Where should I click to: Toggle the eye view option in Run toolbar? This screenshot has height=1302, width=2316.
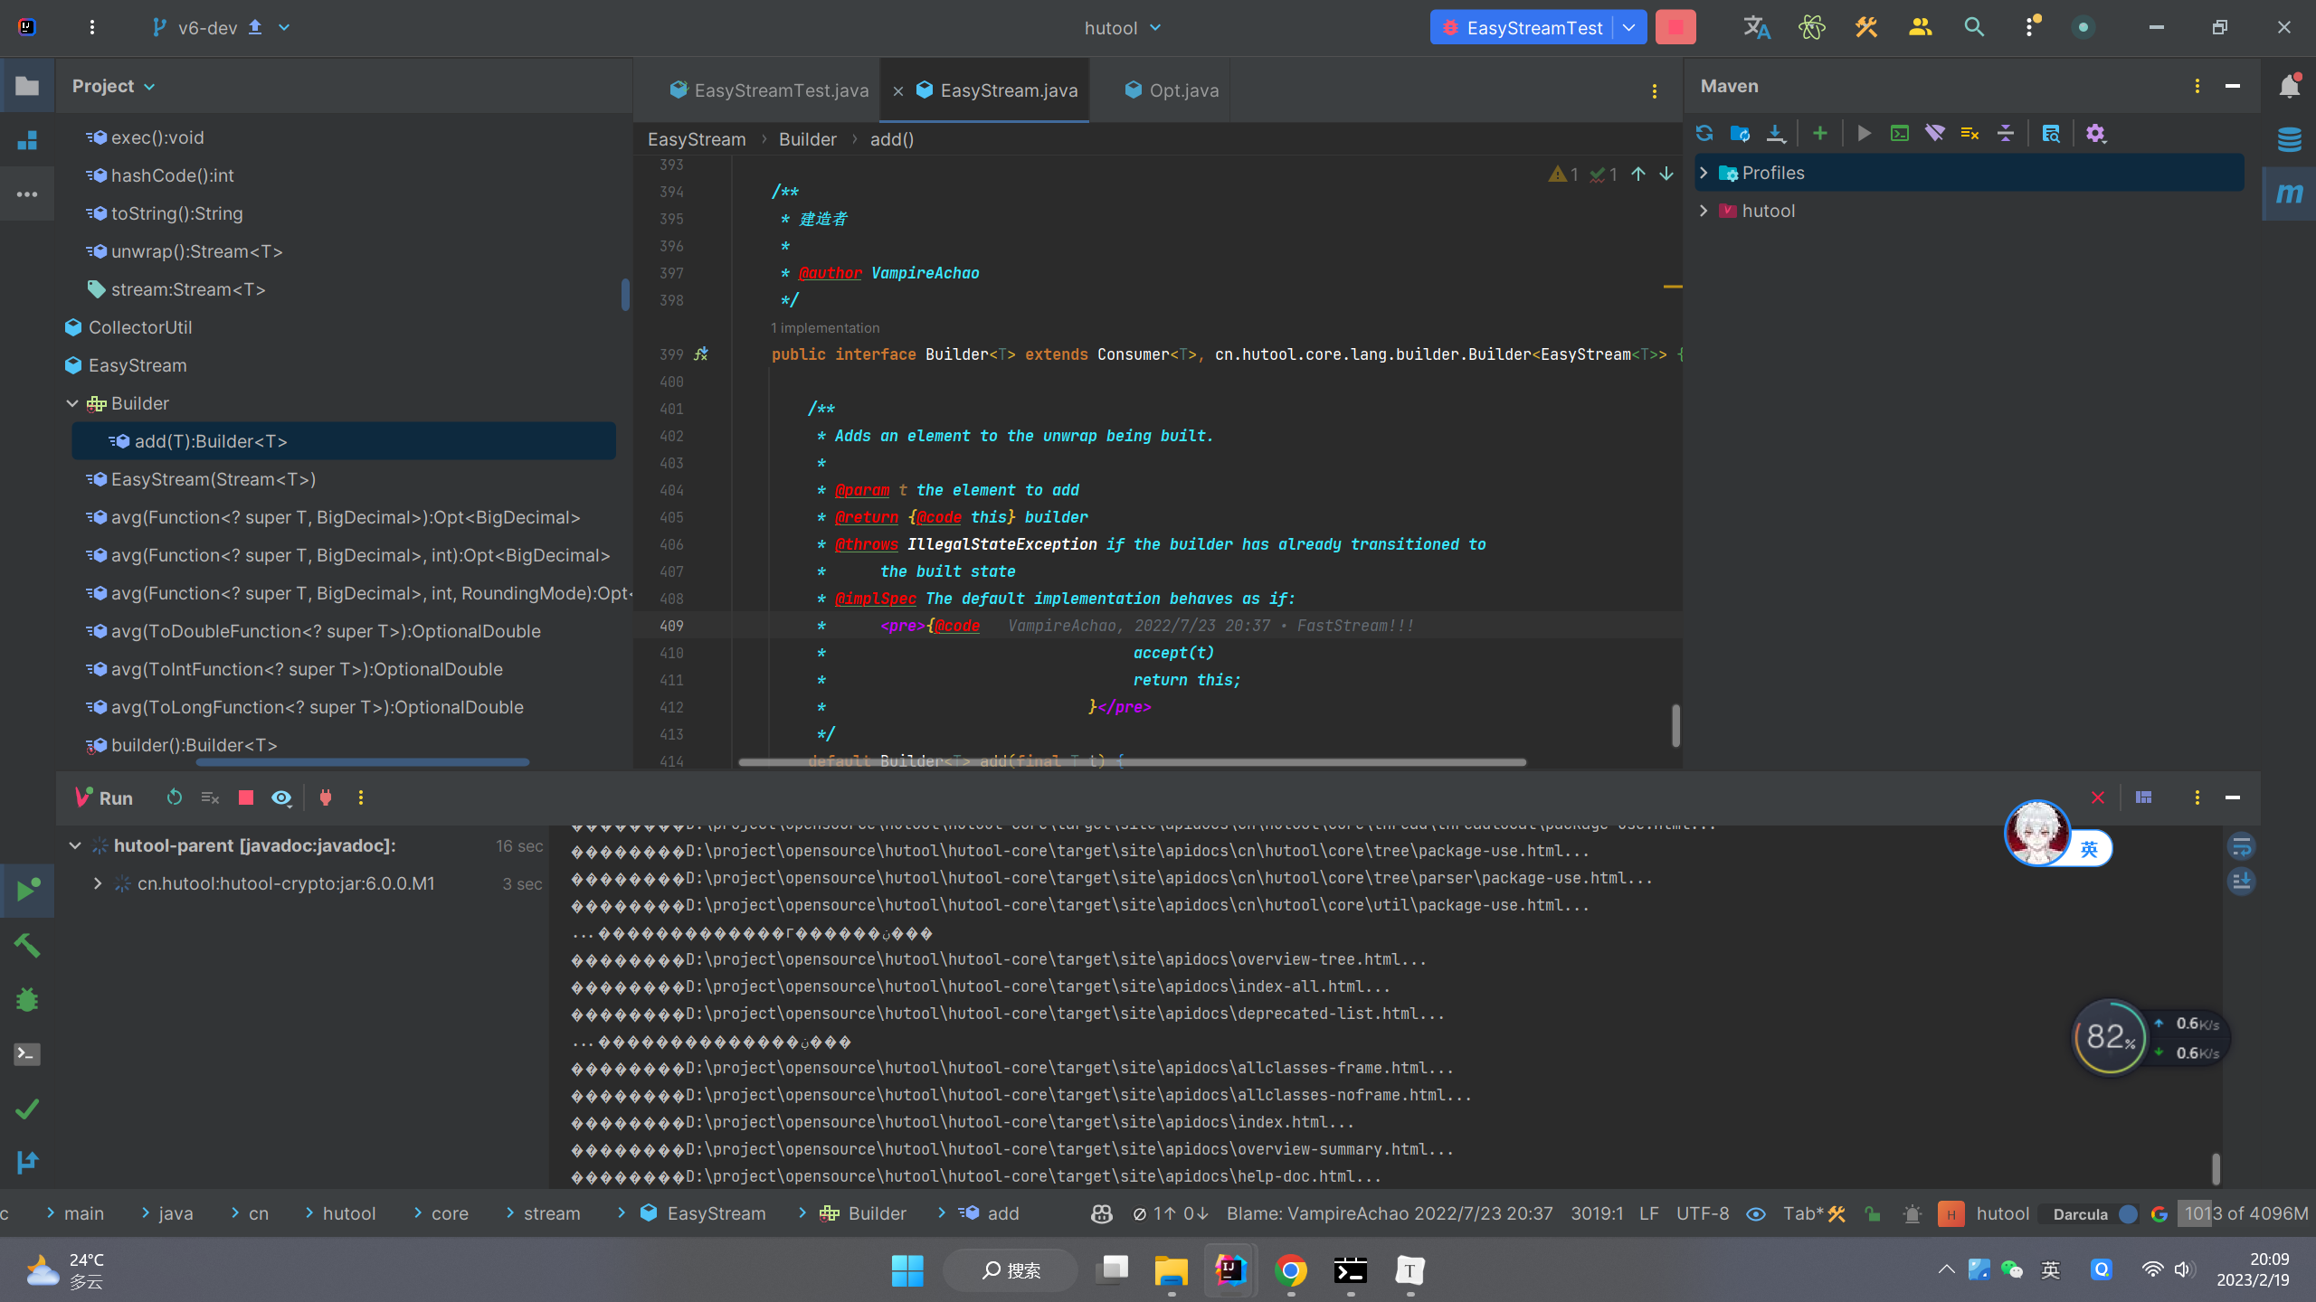(x=281, y=797)
